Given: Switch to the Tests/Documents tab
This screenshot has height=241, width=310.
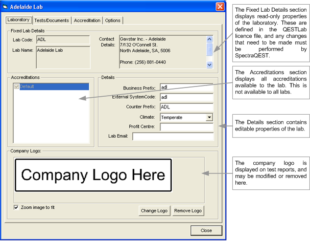Looking at the screenshot, I should pos(52,20).
